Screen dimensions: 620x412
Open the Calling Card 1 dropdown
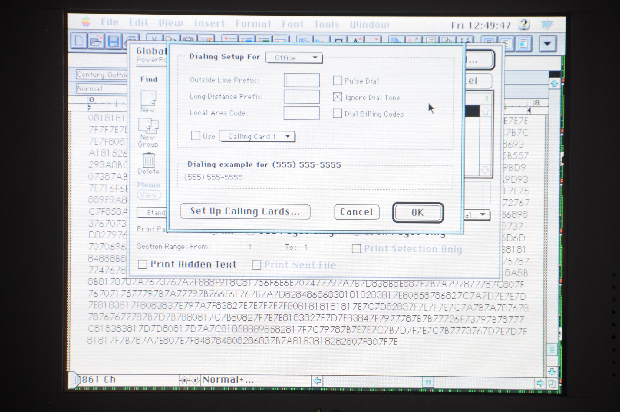click(257, 137)
